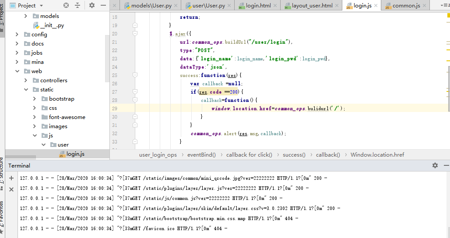Image resolution: width=450 pixels, height=238 pixels.
Task: Toggle code fold at line 28
Action: click(x=135, y=100)
